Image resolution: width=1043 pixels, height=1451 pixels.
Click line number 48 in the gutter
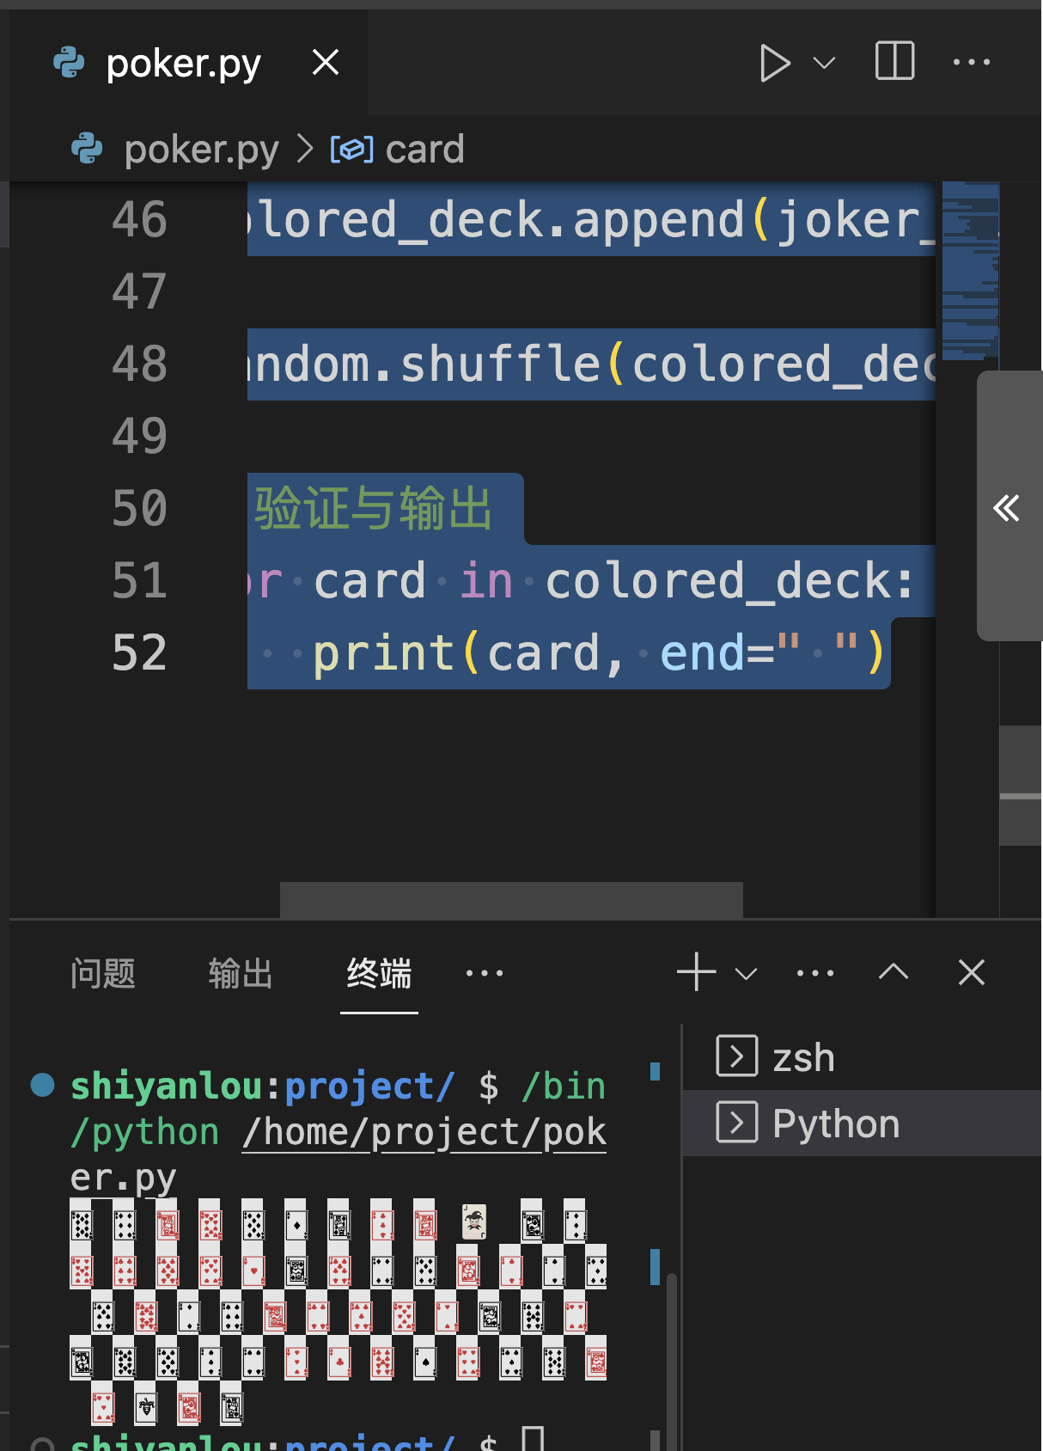pos(139,364)
